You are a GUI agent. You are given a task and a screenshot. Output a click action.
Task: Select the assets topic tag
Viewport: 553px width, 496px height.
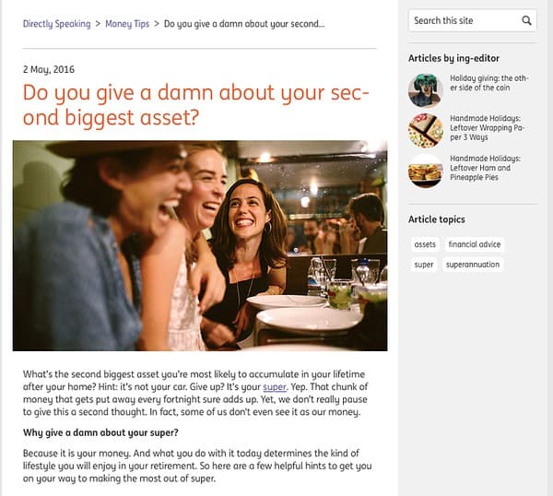pyautogui.click(x=425, y=244)
